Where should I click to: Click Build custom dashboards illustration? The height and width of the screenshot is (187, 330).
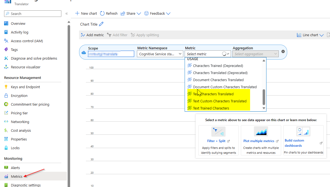click(303, 131)
